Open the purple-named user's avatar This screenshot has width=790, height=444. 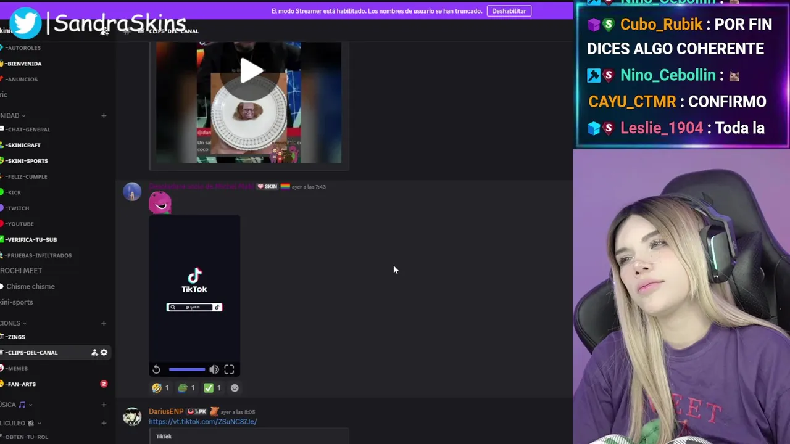pyautogui.click(x=132, y=192)
